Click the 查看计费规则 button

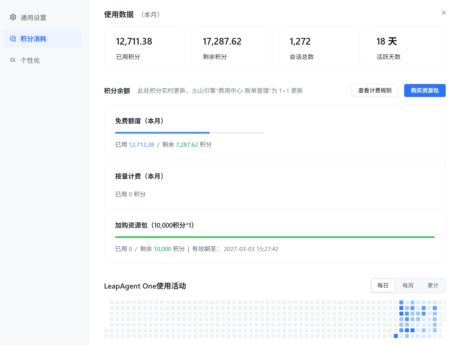(x=375, y=91)
